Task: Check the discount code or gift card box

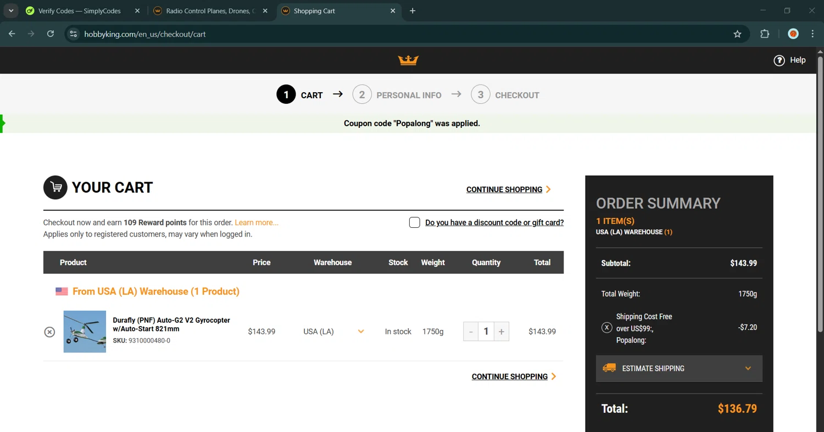Action: (x=415, y=222)
